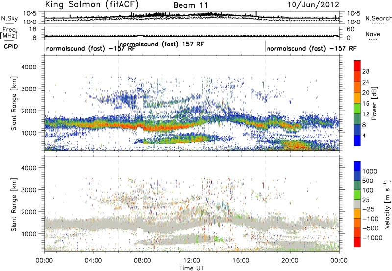Click the red segment of Power colorbar
392x271 pixels.
357,66
